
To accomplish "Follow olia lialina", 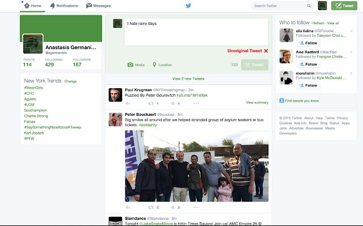I will coord(308,43).
